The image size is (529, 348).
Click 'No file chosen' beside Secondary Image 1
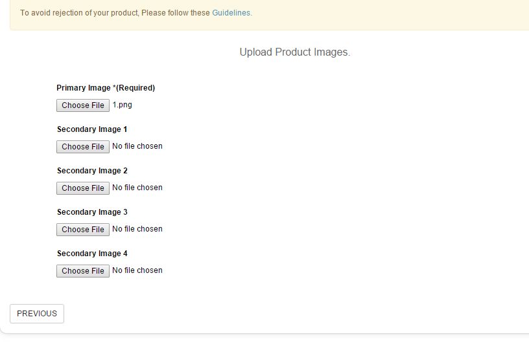137,146
